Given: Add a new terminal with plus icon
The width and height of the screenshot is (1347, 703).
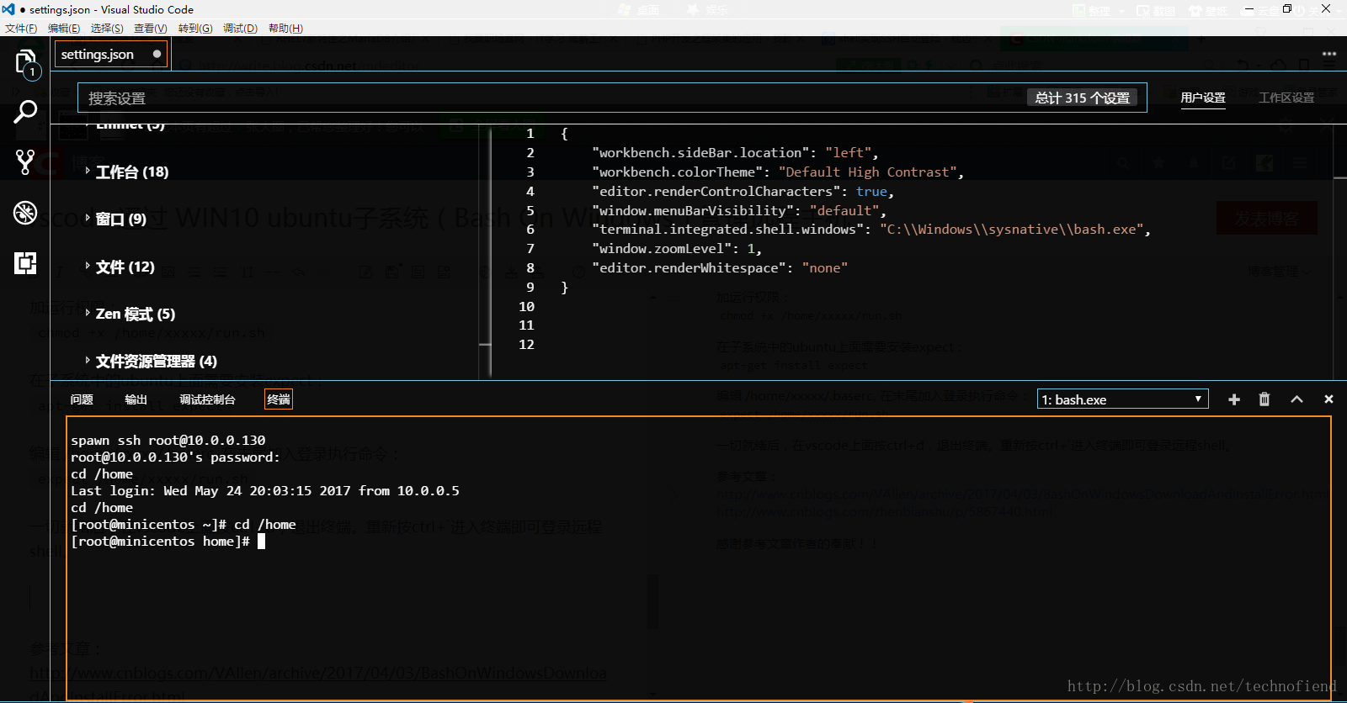Looking at the screenshot, I should [1234, 399].
